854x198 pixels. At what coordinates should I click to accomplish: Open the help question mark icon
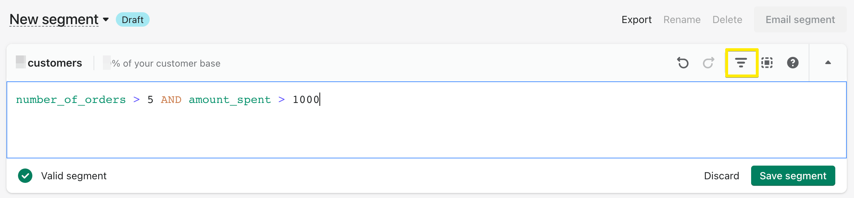792,63
